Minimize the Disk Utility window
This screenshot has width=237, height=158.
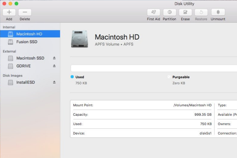pos(10,4)
